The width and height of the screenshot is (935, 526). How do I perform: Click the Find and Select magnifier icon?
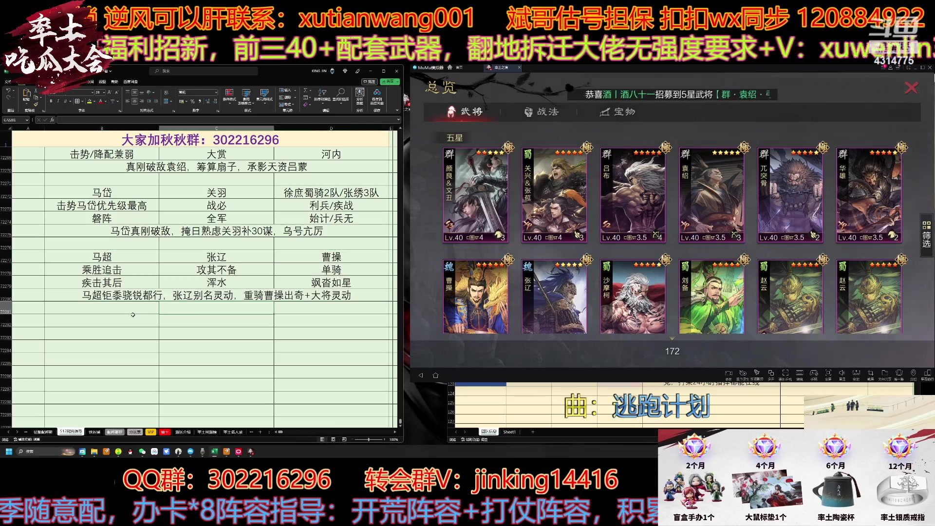click(340, 92)
